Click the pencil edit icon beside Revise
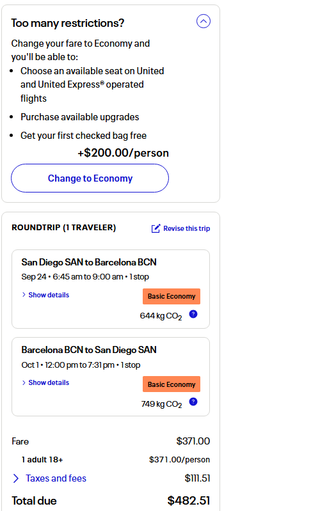 (x=156, y=228)
